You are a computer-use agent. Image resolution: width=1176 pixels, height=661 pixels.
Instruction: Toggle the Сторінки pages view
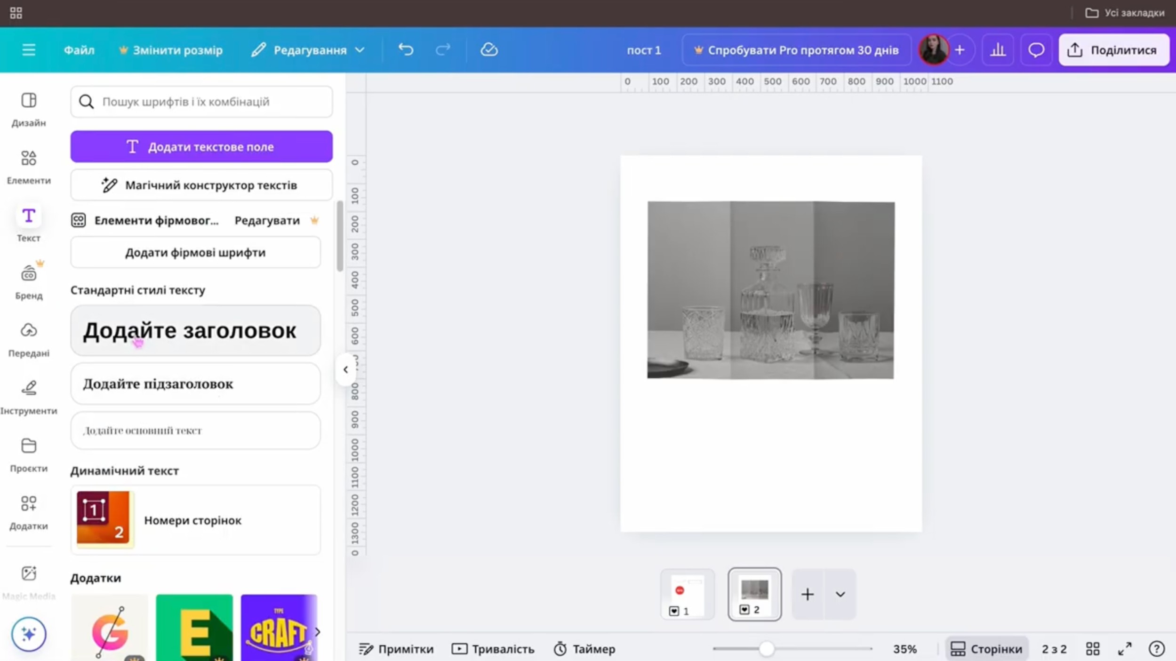pyautogui.click(x=986, y=649)
